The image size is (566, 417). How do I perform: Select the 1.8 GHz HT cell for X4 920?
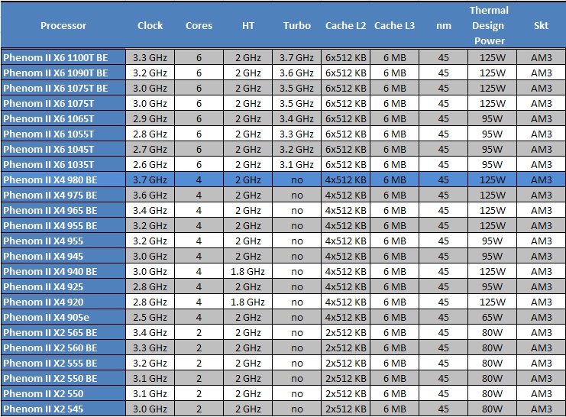pyautogui.click(x=247, y=302)
